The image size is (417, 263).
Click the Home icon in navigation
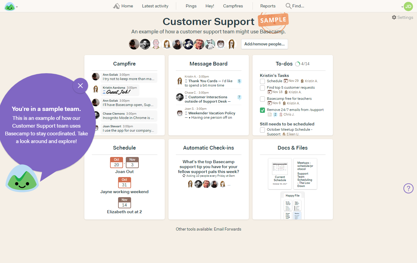(117, 6)
